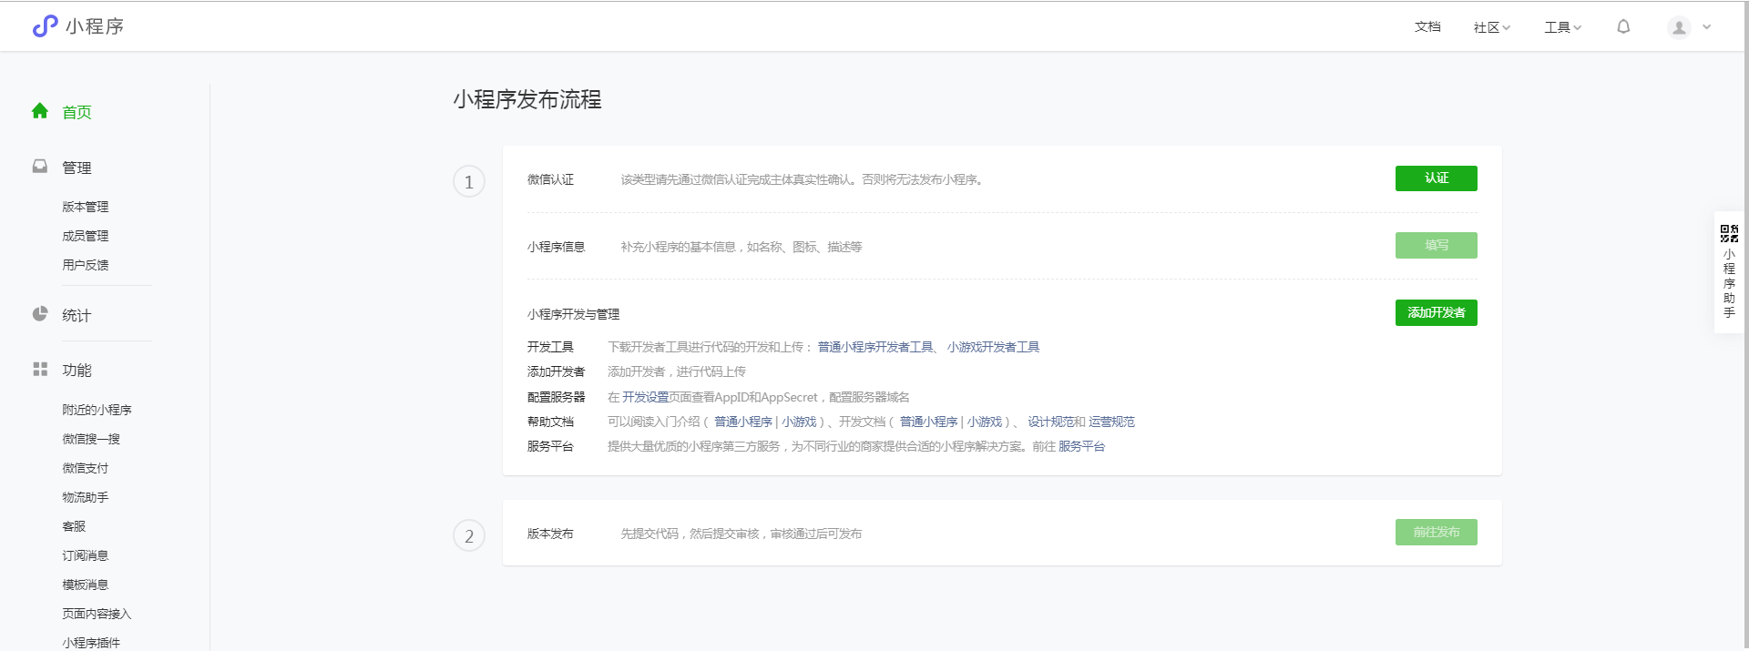Click the 管理 inbox icon
1749x651 pixels.
[x=40, y=167]
